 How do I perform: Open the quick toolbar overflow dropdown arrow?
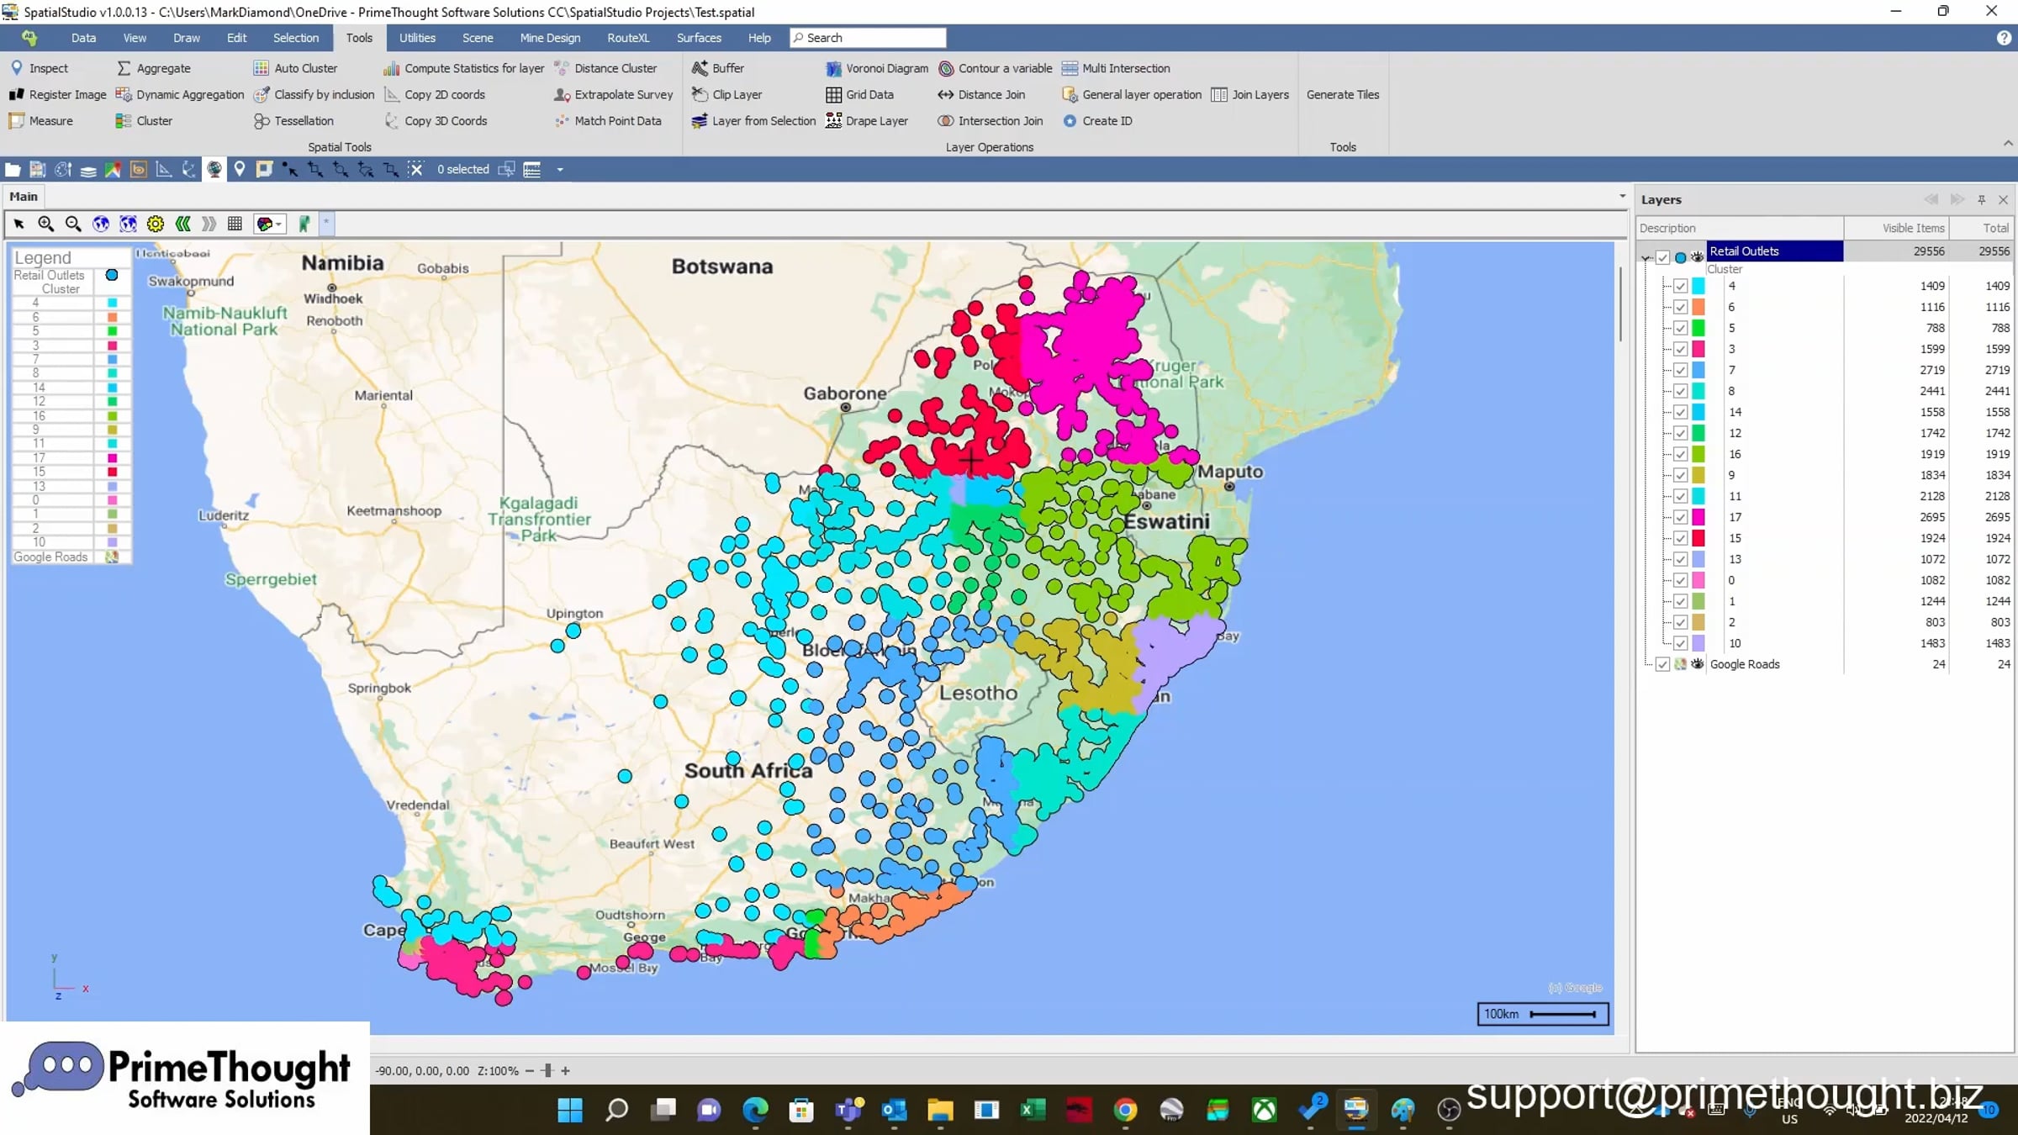click(x=560, y=170)
